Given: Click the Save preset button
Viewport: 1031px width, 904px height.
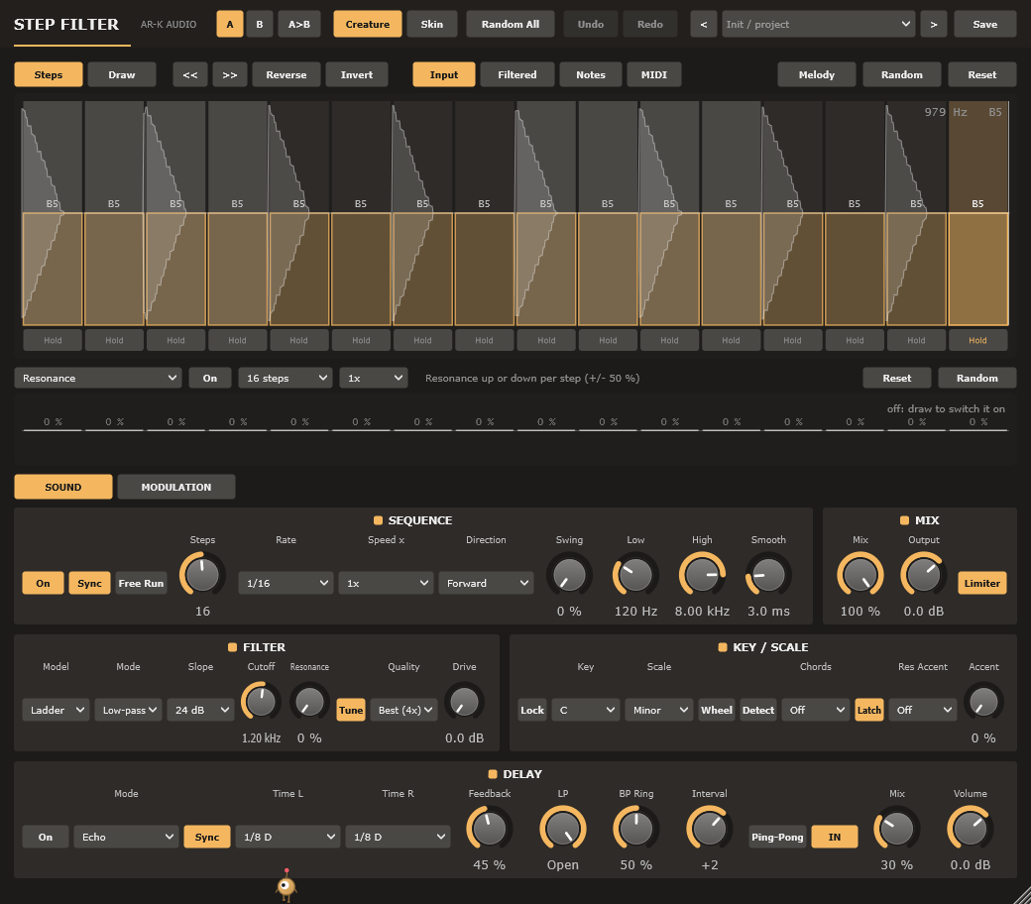Looking at the screenshot, I should click(985, 25).
